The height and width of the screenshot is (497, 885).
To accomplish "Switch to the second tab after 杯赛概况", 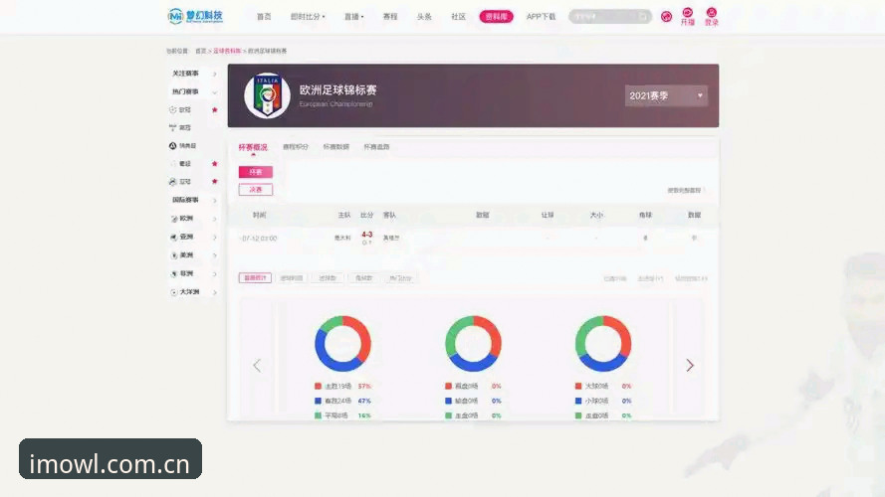I will tap(296, 147).
